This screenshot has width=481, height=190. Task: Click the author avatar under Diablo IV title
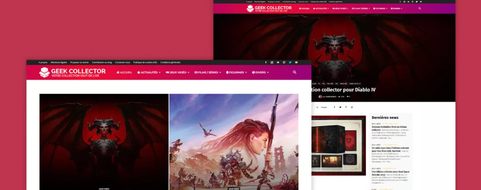320,96
